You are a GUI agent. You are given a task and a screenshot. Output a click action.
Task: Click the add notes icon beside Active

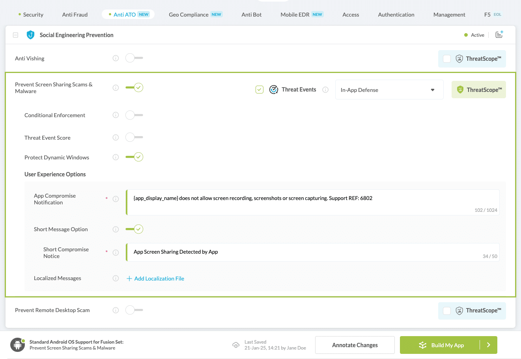point(499,35)
